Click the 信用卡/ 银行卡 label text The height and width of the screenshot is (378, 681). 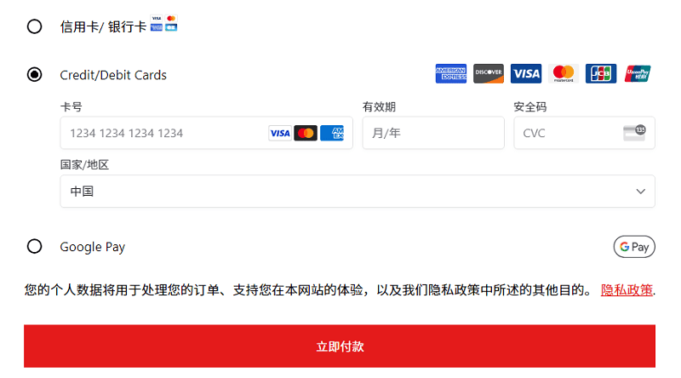coord(103,27)
